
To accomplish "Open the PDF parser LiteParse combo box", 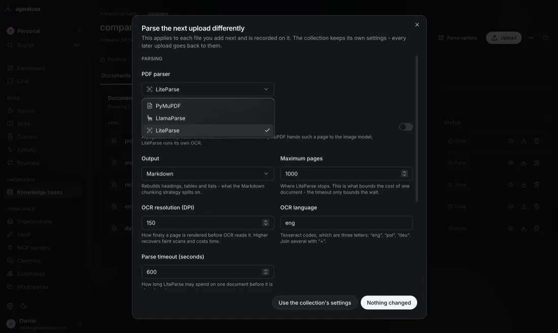I will point(208,89).
